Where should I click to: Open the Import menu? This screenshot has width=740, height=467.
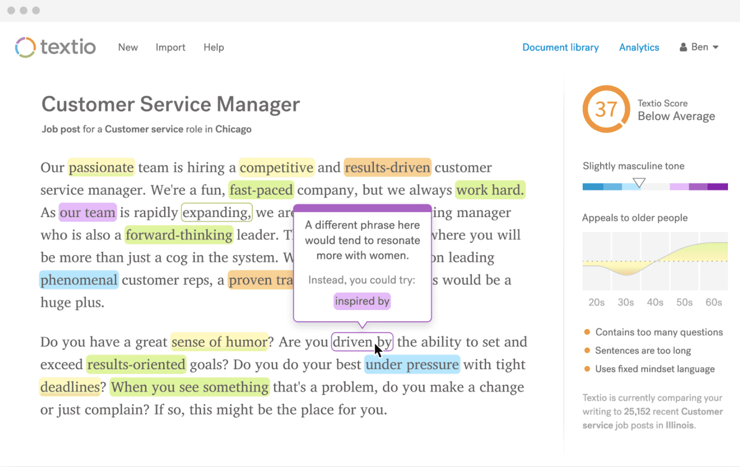pos(170,47)
